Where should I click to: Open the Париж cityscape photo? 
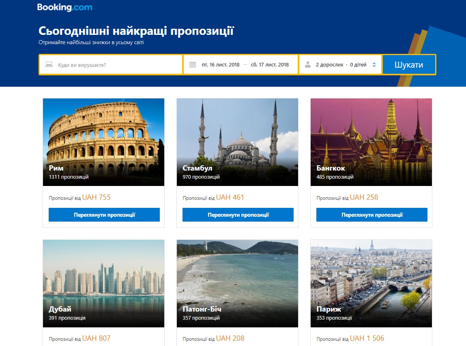pyautogui.click(x=371, y=283)
